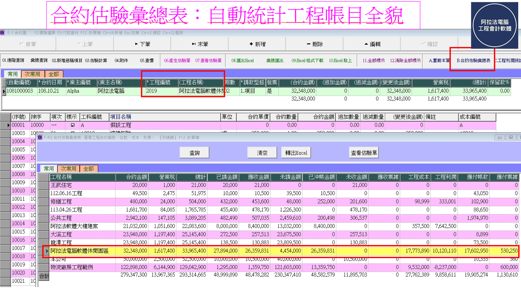521x291 pixels.
Task: Select 09.Excel格式下載
Action: pyautogui.click(x=308, y=61)
